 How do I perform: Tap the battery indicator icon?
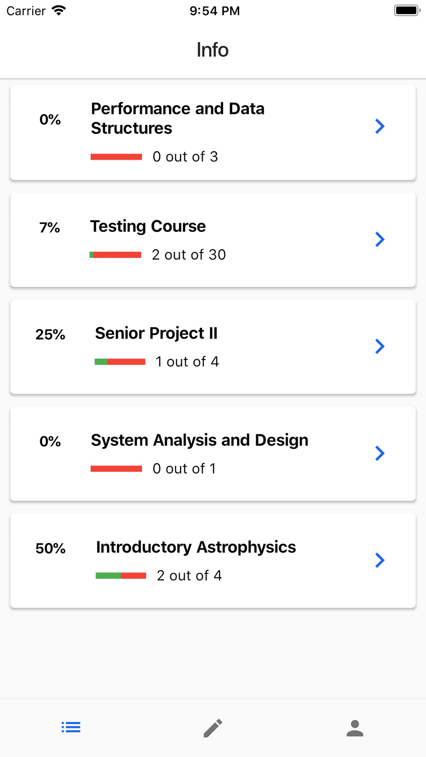tap(407, 11)
